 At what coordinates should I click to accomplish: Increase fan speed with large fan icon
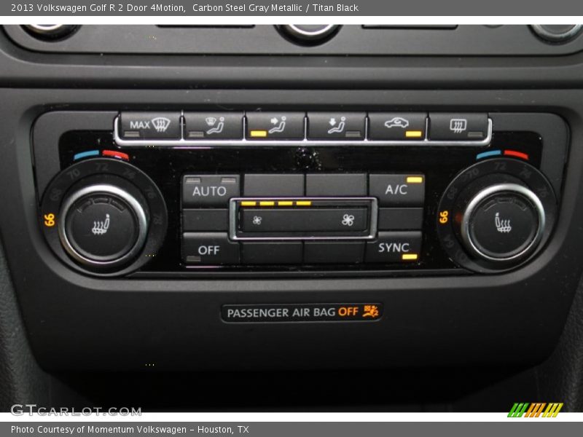coord(348,220)
